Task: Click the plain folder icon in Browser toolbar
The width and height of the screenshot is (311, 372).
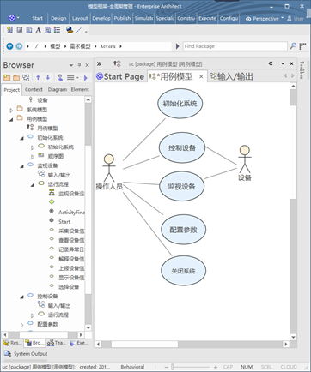Action: 16,77
